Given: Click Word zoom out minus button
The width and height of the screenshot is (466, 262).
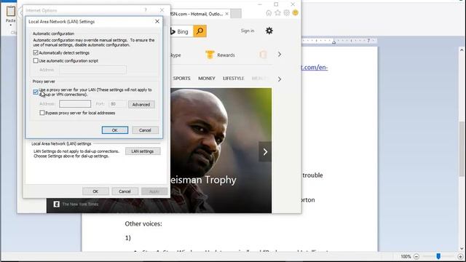Looking at the screenshot, I should (416, 257).
